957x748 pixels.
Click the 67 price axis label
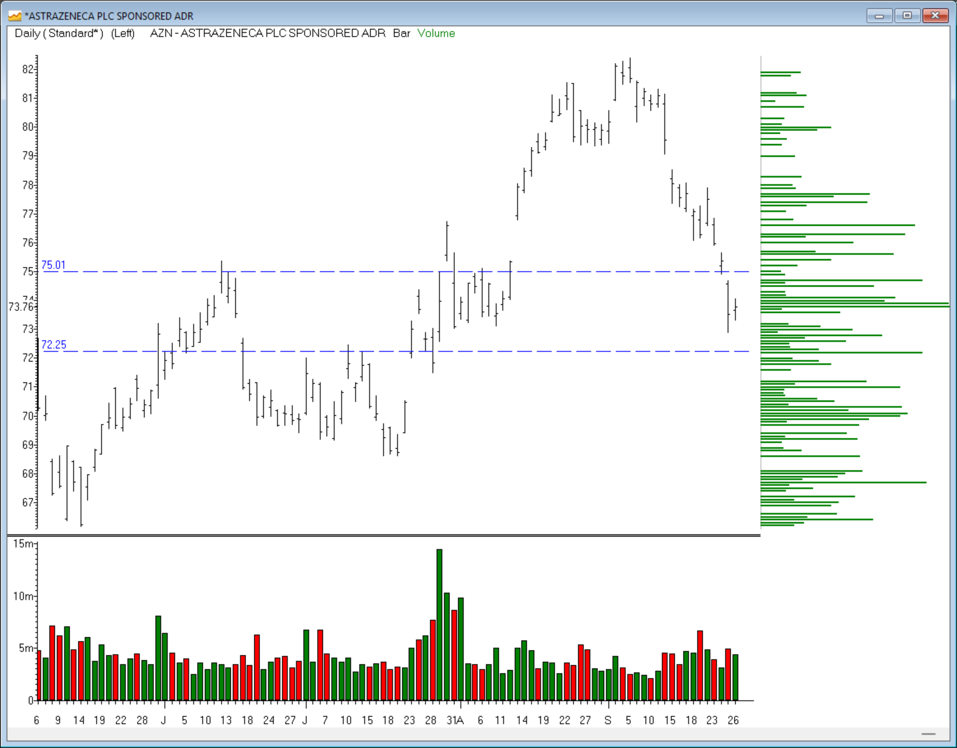(x=27, y=503)
